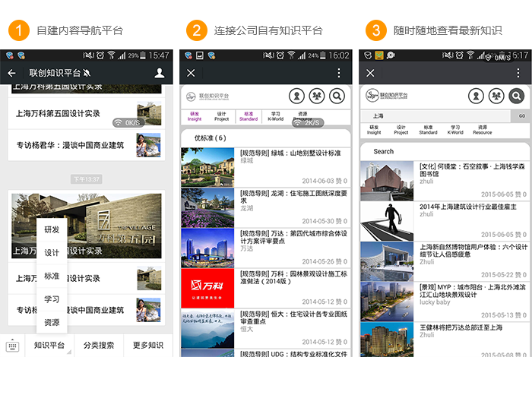
Task: Switch to 学习 K-World tab in third phone
Action: pyautogui.click(x=455, y=130)
